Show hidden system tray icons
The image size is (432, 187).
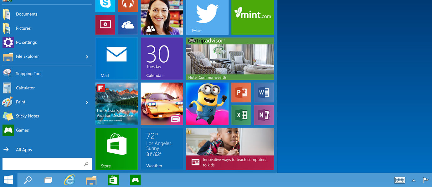point(414,180)
